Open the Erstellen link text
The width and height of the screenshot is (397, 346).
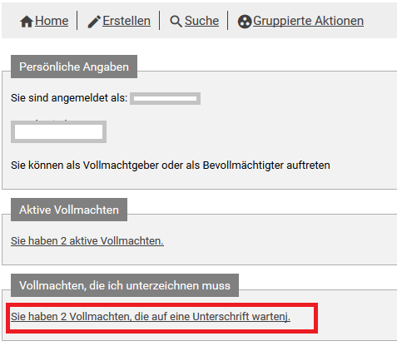click(x=127, y=21)
